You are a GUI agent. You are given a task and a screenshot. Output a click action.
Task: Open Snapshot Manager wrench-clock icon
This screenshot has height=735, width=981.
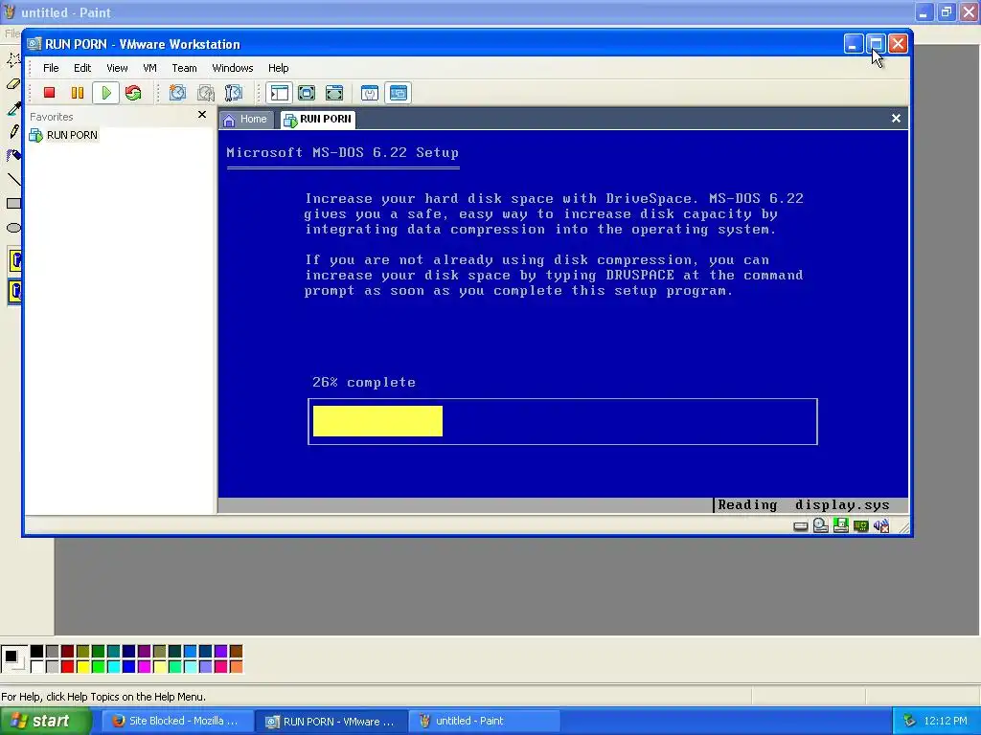[x=234, y=93]
